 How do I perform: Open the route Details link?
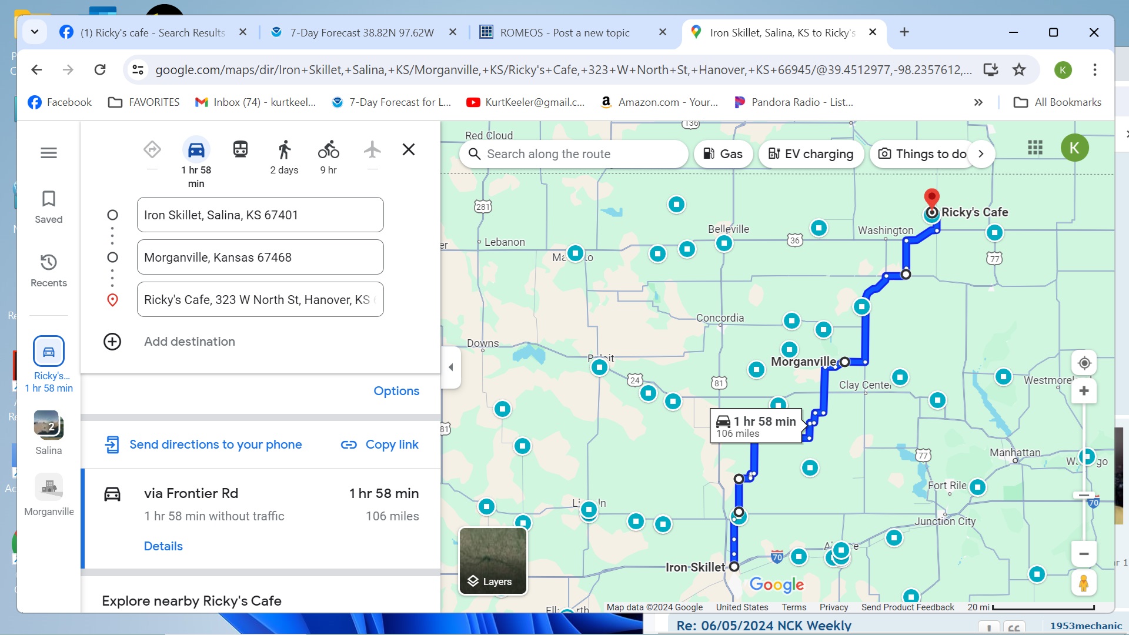pos(163,546)
